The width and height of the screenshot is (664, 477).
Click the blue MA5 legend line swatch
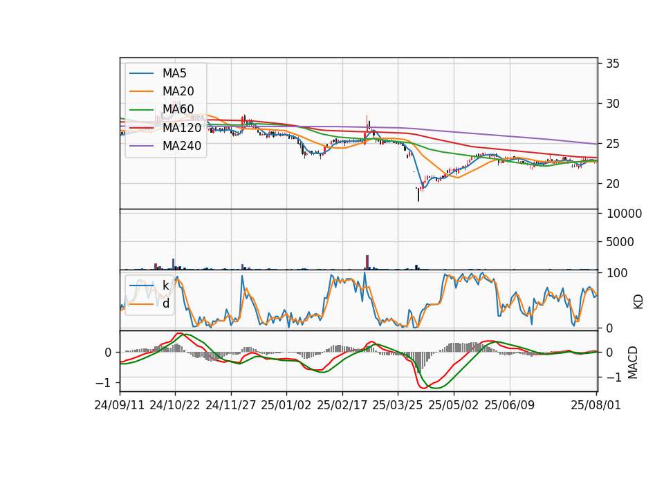coord(141,73)
